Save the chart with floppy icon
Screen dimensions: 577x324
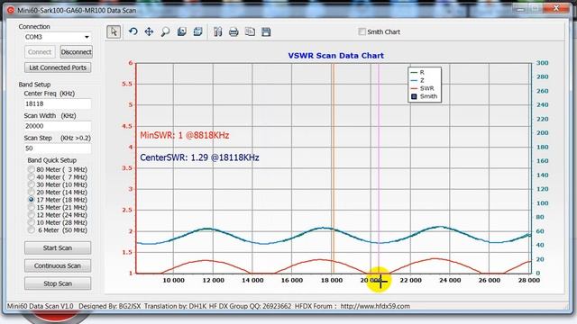(x=266, y=32)
